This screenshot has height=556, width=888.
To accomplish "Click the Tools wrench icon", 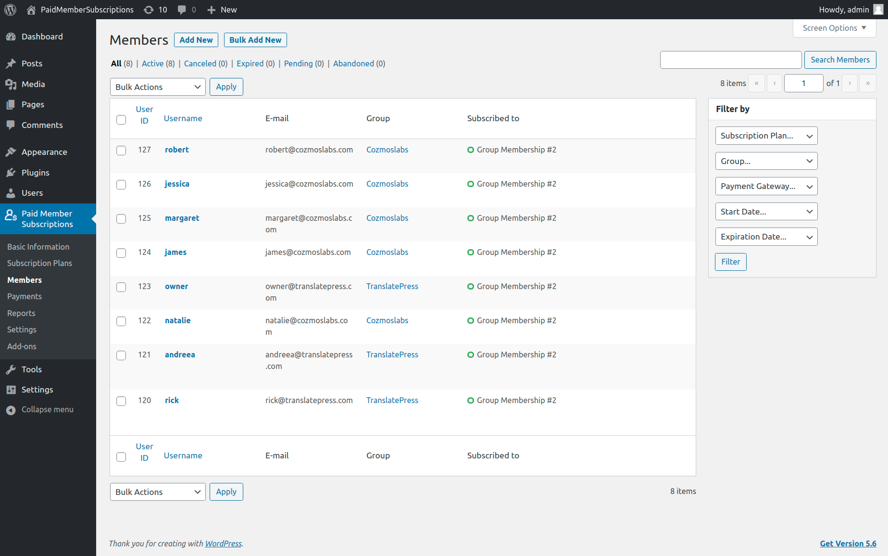I will point(11,369).
